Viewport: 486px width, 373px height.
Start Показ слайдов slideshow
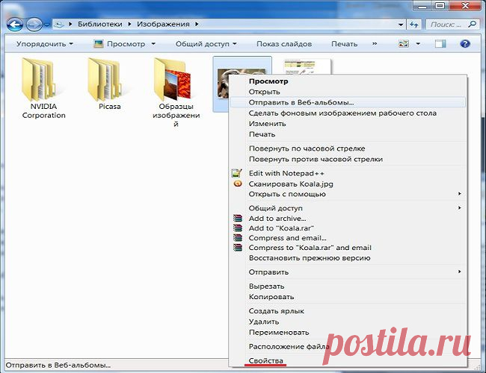point(284,44)
